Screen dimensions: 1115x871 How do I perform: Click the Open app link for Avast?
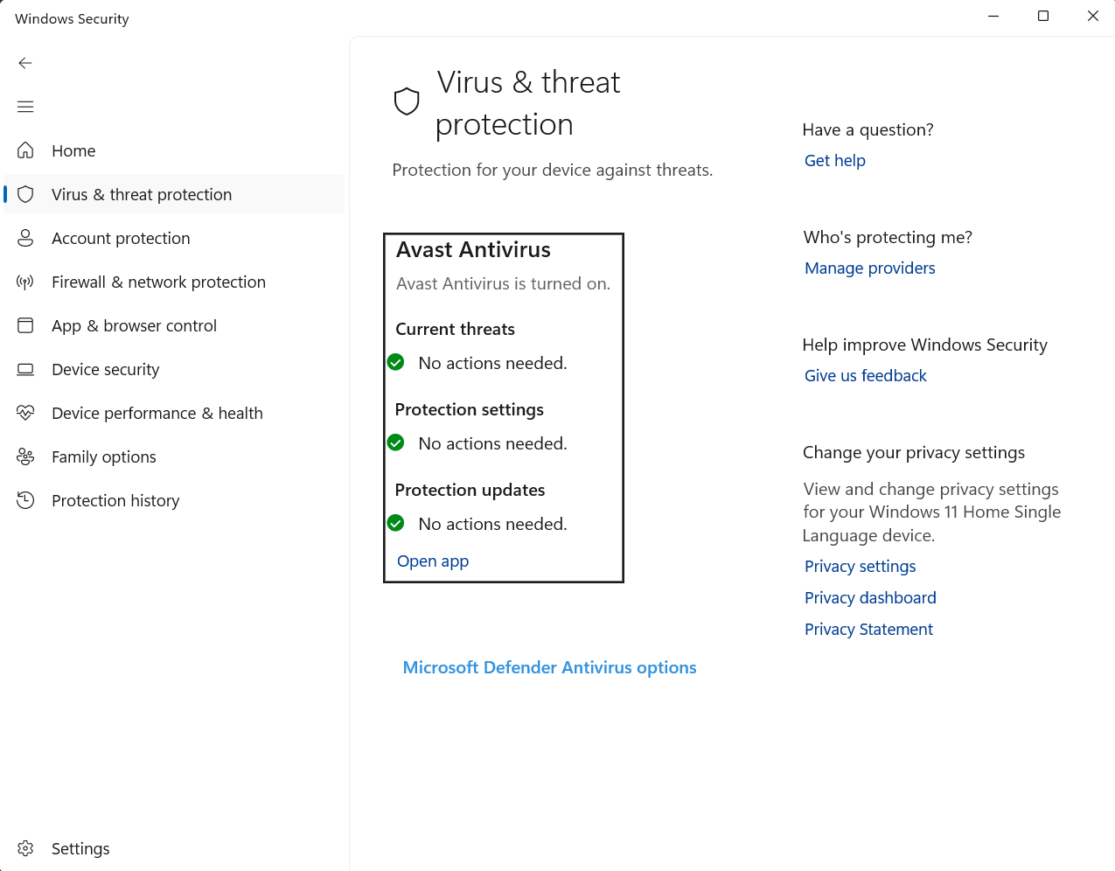pyautogui.click(x=432, y=561)
